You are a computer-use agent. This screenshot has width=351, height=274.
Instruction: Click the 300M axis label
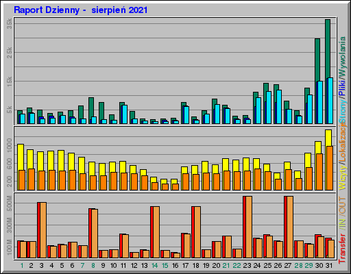coord(10,225)
